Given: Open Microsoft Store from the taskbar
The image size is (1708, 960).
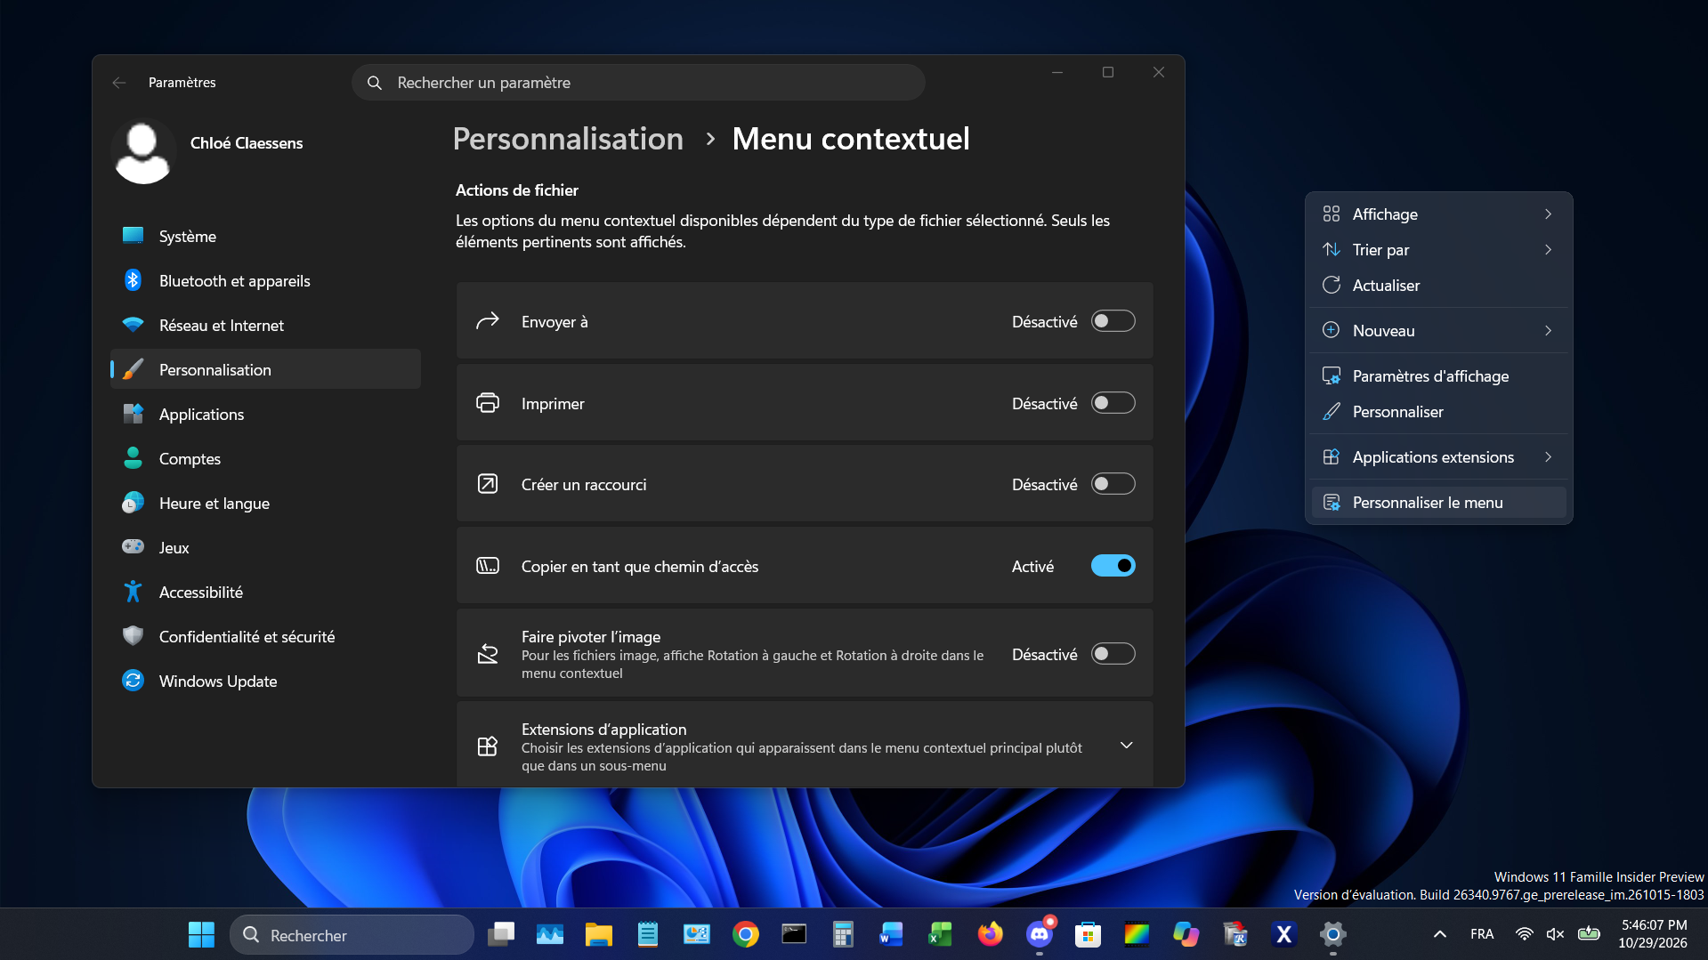Looking at the screenshot, I should (1089, 934).
